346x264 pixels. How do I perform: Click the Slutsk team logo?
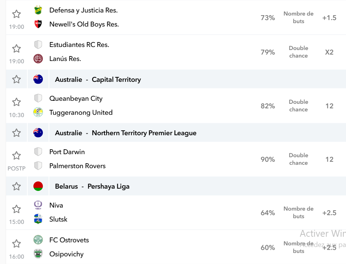click(x=38, y=219)
